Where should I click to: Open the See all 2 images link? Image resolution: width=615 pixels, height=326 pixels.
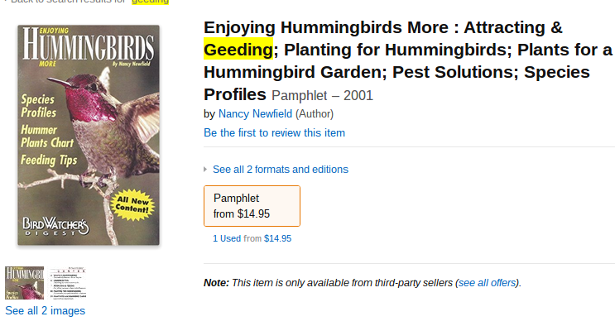[x=45, y=311]
